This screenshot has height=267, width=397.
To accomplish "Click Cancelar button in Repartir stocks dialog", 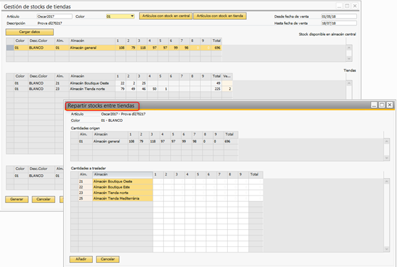I will pyautogui.click(x=107, y=259).
